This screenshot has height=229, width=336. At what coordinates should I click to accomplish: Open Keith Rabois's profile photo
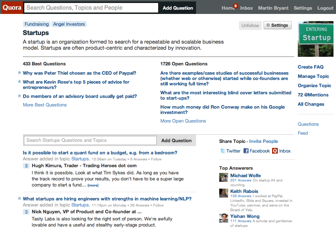[224, 193]
